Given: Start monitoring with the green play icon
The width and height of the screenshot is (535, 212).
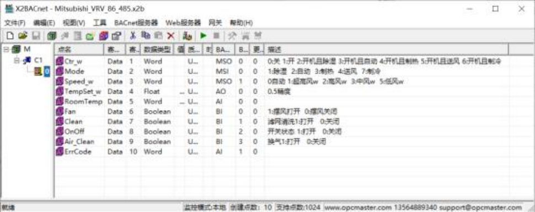Looking at the screenshot, I should point(204,36).
